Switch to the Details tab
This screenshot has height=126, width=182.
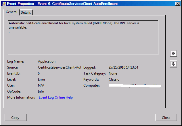(26, 13)
